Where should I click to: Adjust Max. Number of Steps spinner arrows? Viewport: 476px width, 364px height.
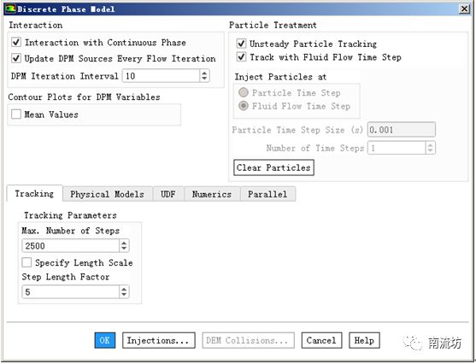coord(124,245)
